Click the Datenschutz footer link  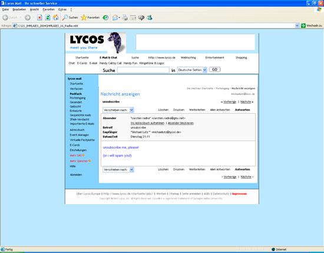point(221,194)
